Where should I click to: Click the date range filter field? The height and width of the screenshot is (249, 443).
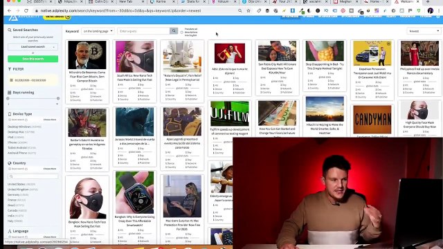33,80
